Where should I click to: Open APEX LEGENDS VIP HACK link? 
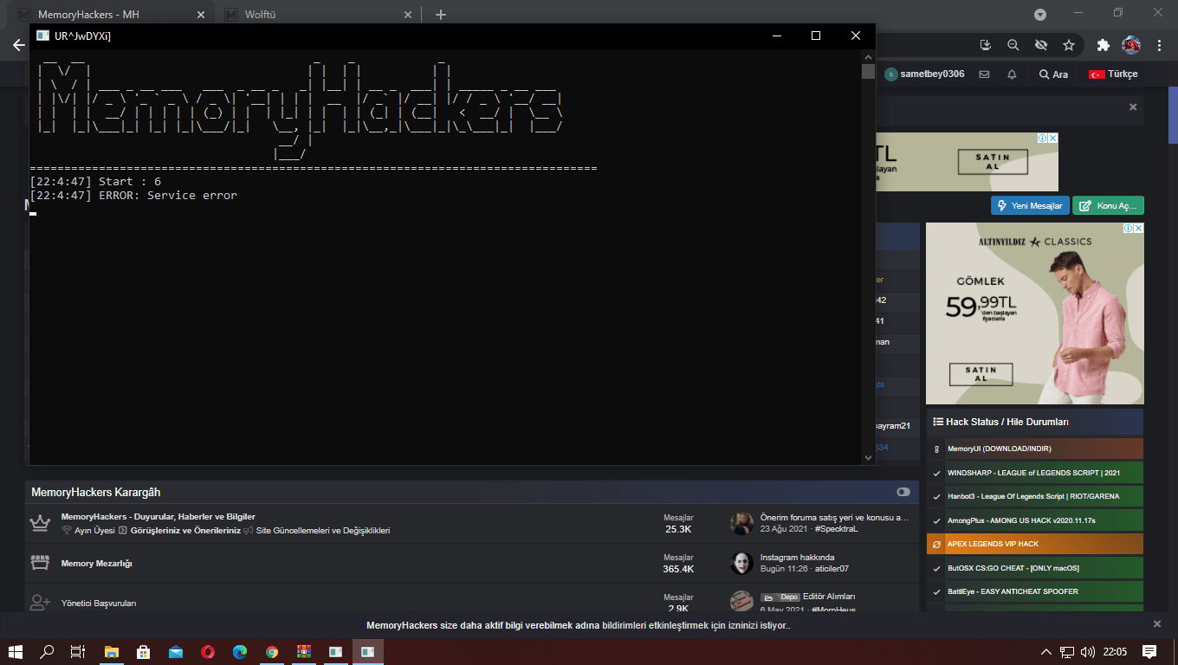pos(993,544)
